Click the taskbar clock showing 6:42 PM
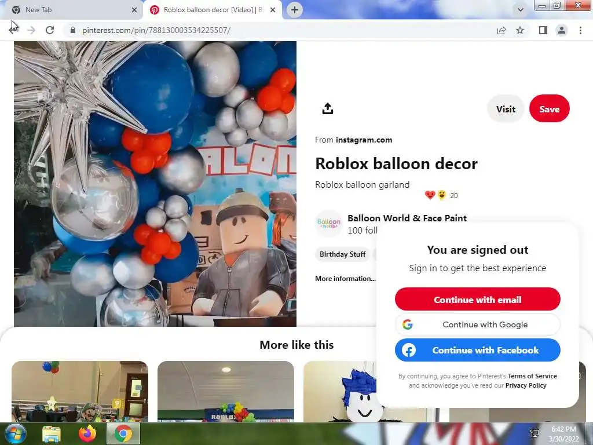The width and height of the screenshot is (593, 445). 564,434
